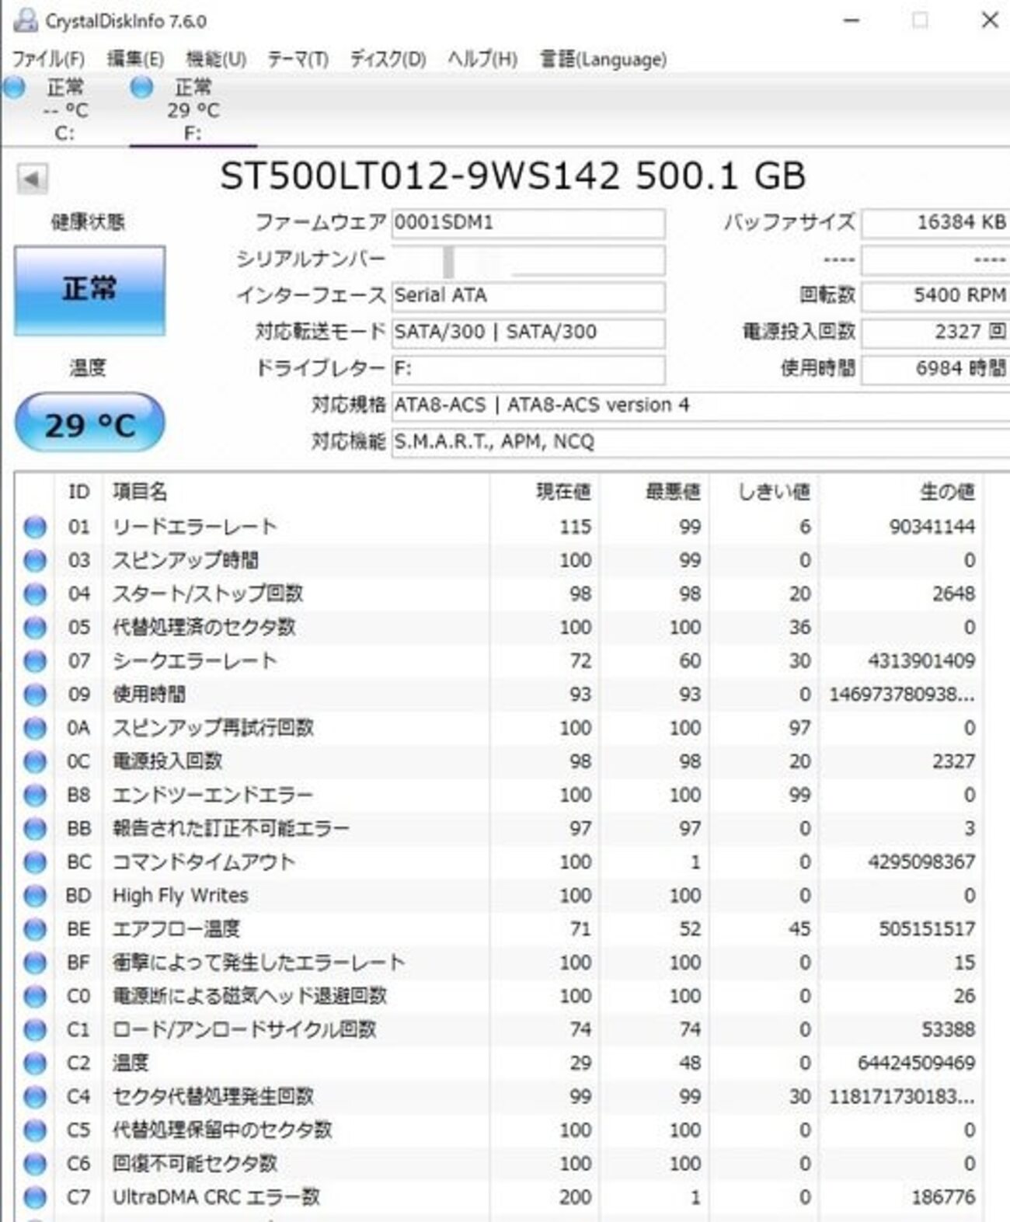Click status icon for セクタ代替処理発生回数 row
The width and height of the screenshot is (1010, 1222).
click(35, 1097)
